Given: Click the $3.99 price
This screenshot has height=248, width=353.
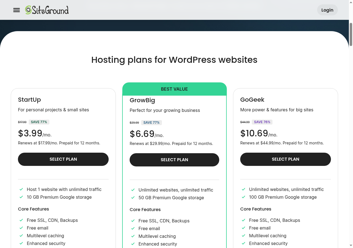Looking at the screenshot, I should click(30, 133).
